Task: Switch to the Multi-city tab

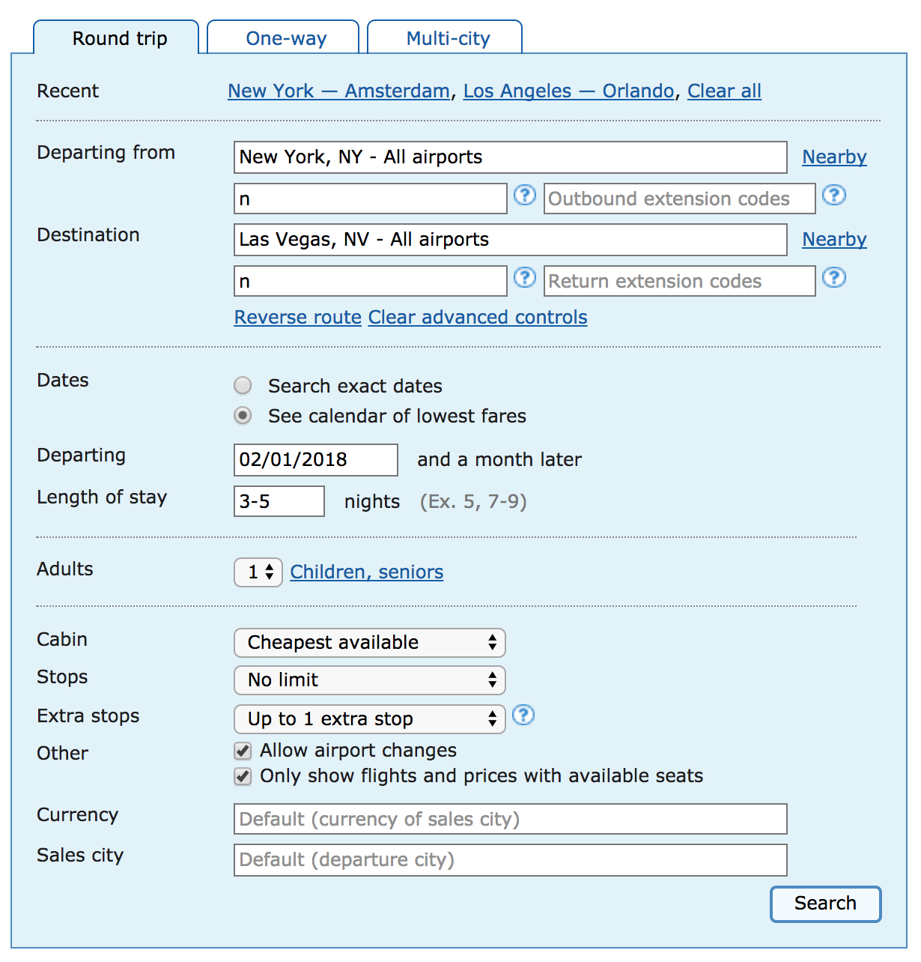Action: pyautogui.click(x=447, y=38)
